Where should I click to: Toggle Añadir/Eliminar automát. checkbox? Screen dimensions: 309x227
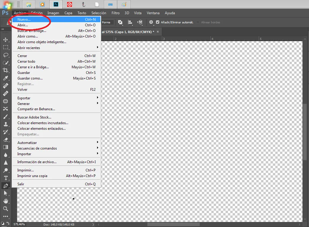tap(157, 22)
